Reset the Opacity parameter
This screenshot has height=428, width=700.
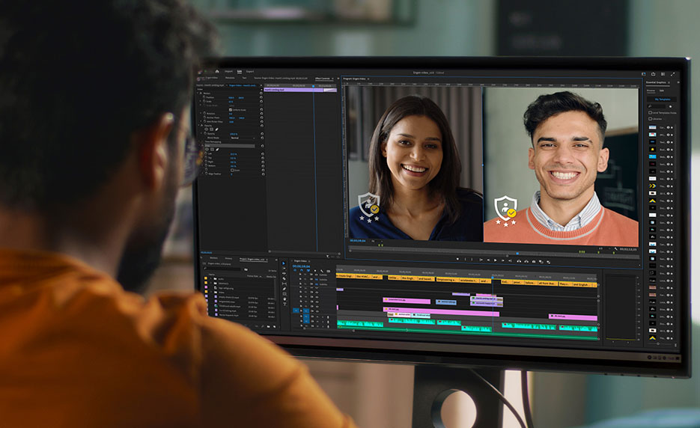click(x=261, y=133)
